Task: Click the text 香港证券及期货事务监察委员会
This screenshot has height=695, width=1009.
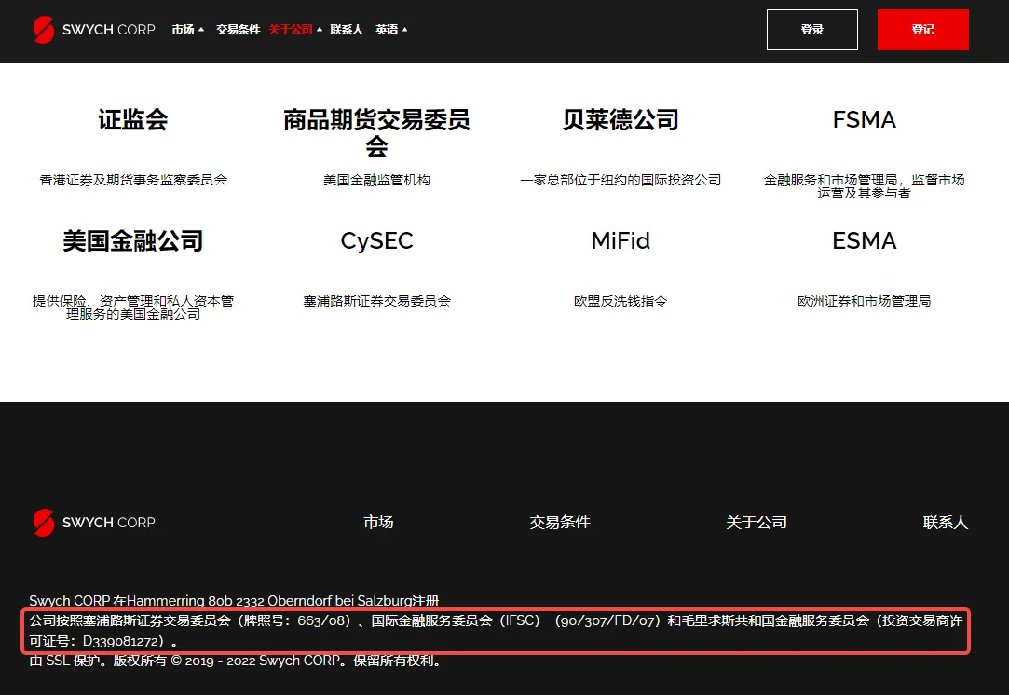Action: 133,180
